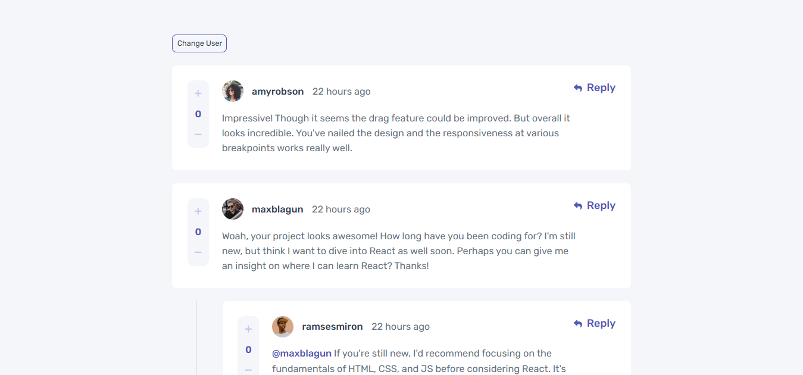Upvote ramsesmiron's reply with the plus icon
This screenshot has height=375, width=803.
[248, 329]
